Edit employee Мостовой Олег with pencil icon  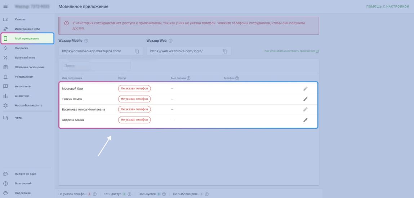point(305,88)
